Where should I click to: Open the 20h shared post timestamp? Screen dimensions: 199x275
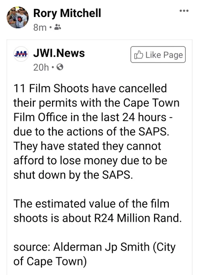41,67
